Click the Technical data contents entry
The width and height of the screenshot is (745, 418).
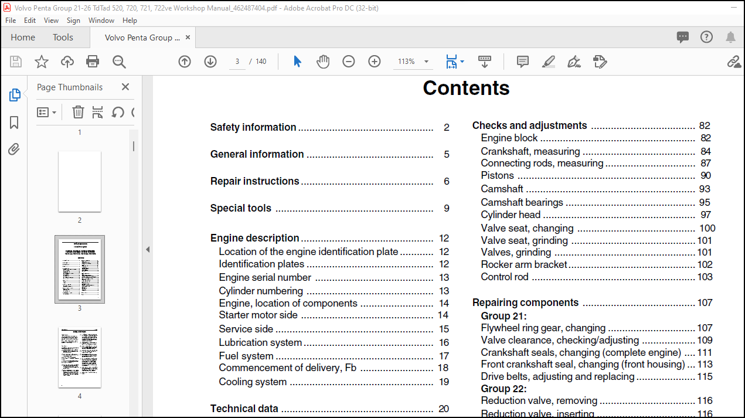pos(329,409)
